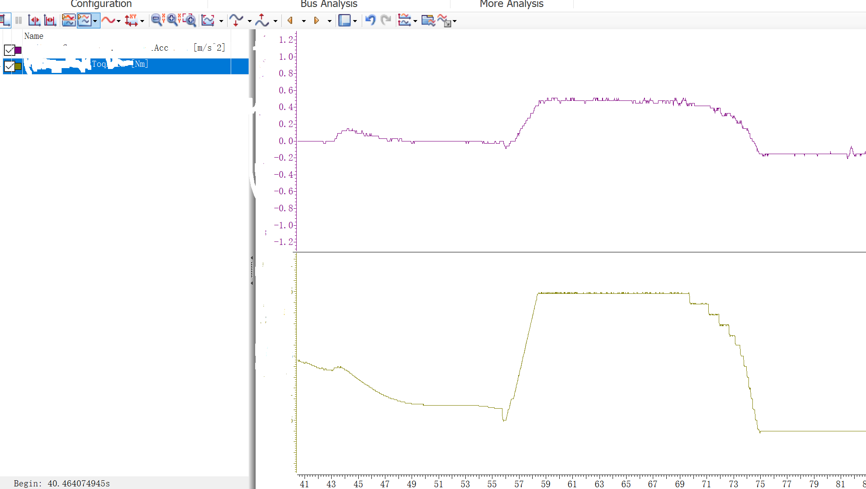866x489 pixels.
Task: Switch to the More Analysis tab
Action: click(511, 4)
